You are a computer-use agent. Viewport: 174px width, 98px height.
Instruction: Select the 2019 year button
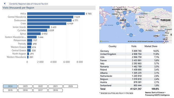10,90
